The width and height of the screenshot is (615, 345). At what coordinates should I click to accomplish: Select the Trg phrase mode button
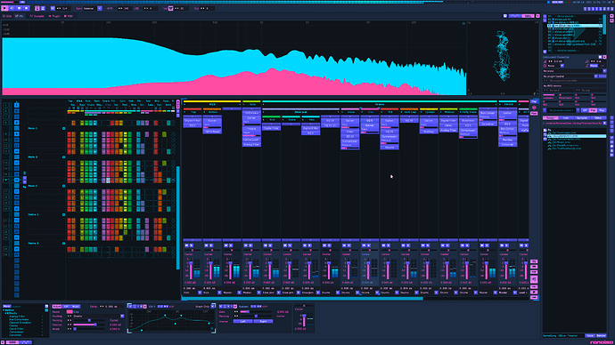pyautogui.click(x=593, y=110)
